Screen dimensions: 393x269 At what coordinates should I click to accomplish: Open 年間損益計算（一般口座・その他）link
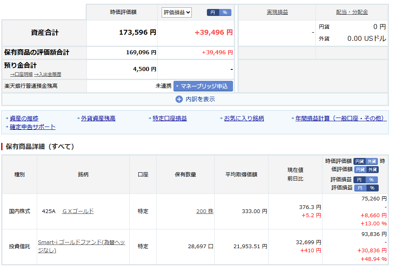[341, 118]
